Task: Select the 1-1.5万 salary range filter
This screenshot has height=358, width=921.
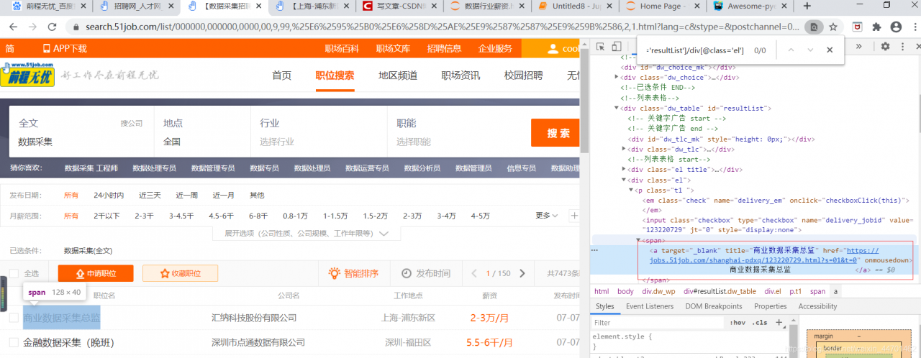Action: point(335,216)
